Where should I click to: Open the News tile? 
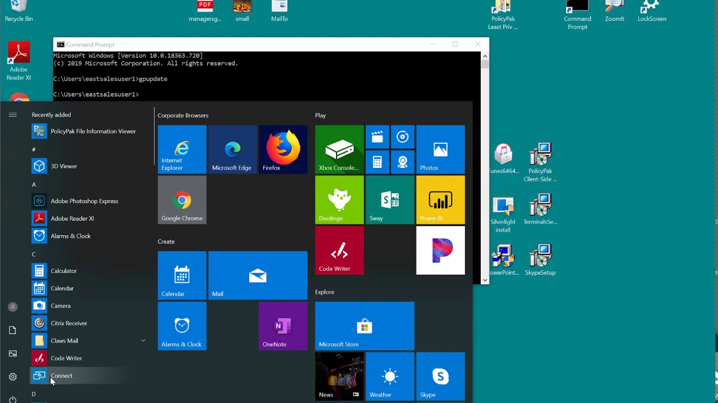[339, 376]
